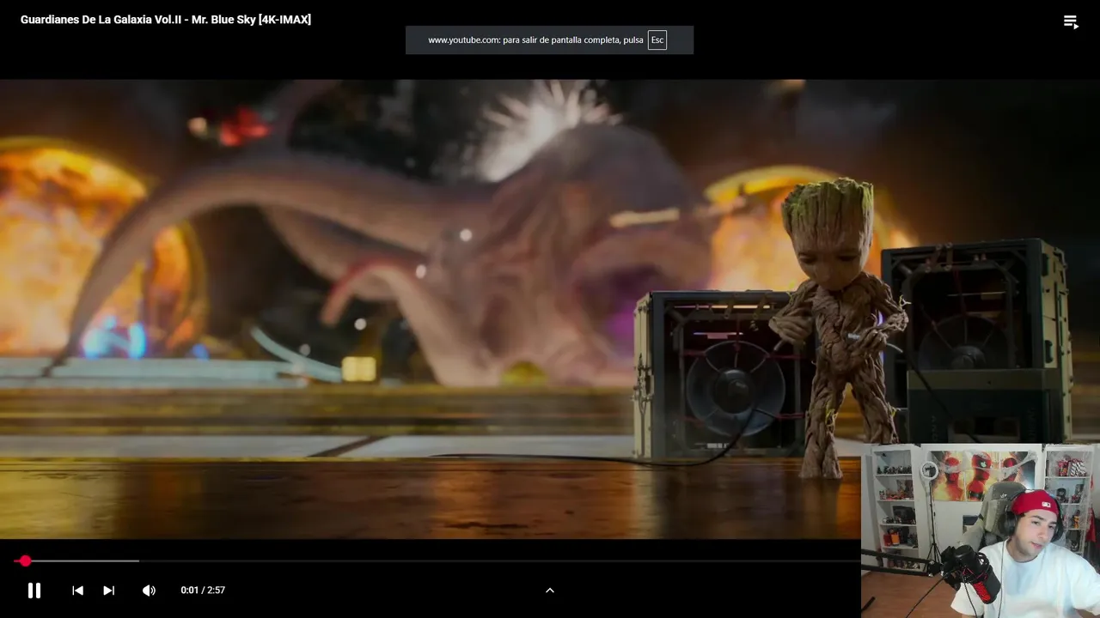Click the streamer webcam overlay
The width and height of the screenshot is (1100, 618).
pos(981,530)
